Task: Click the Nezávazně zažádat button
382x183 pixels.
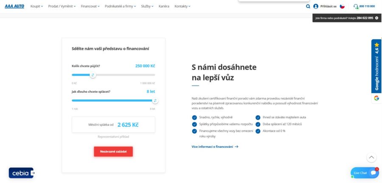Action: 113,151
